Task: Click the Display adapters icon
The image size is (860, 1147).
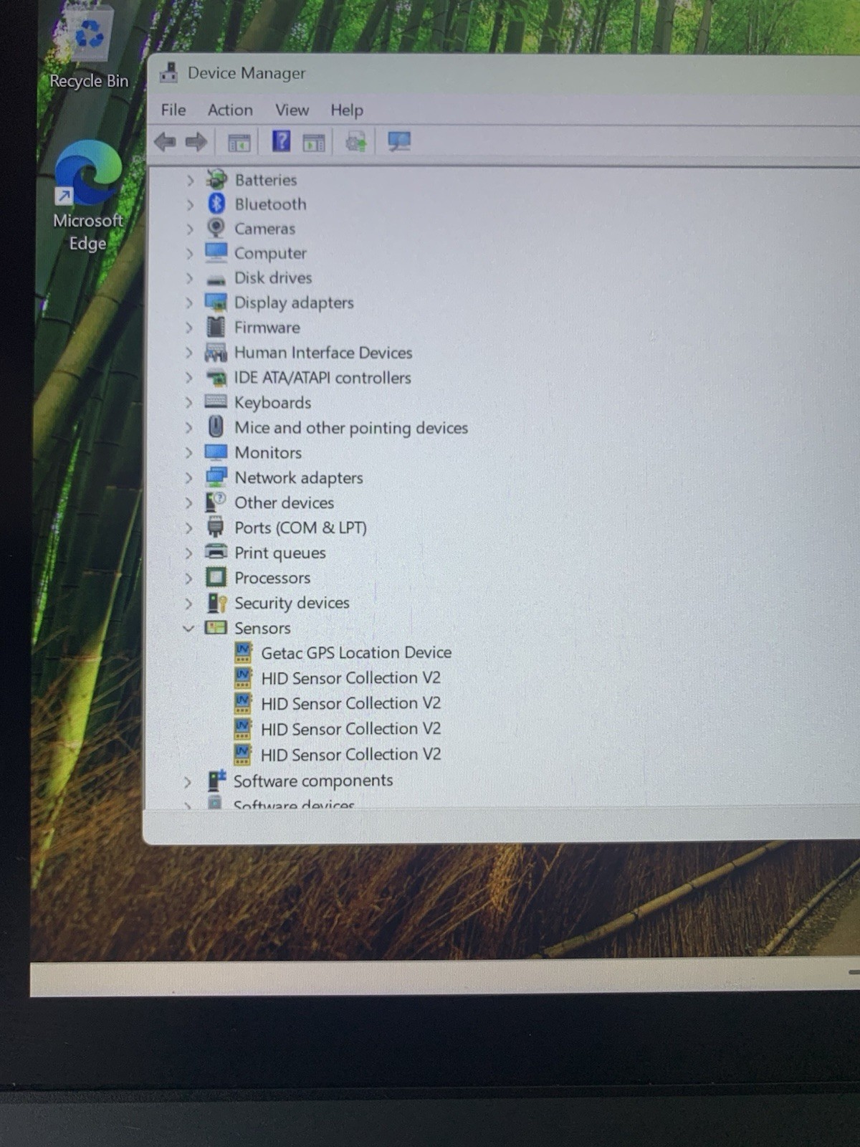Action: coord(216,302)
